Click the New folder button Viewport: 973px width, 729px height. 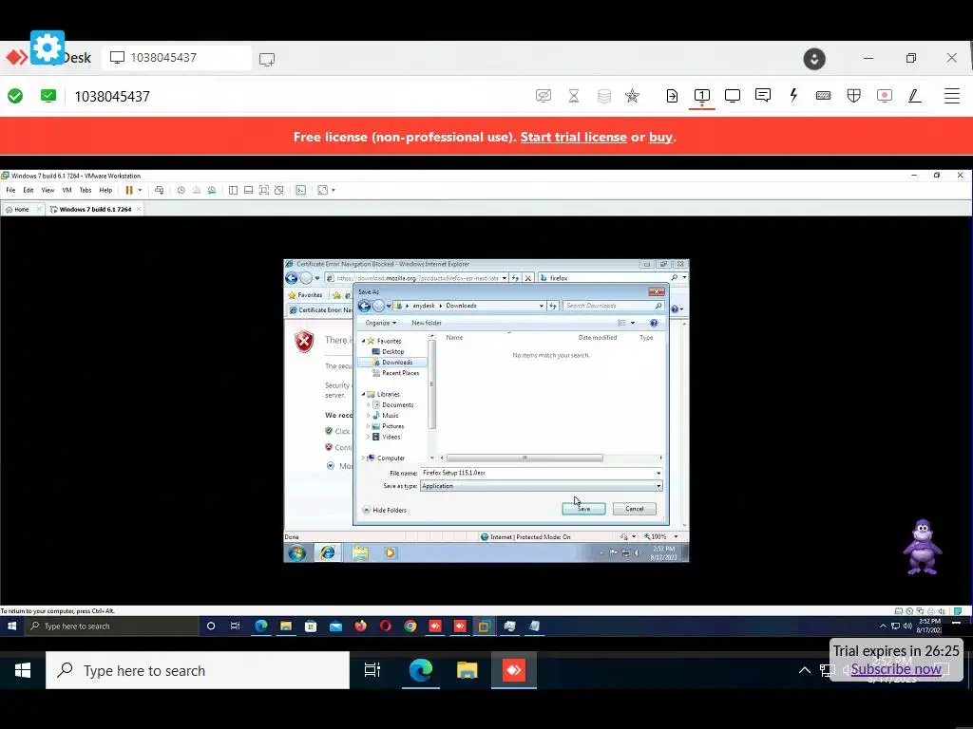tap(427, 323)
